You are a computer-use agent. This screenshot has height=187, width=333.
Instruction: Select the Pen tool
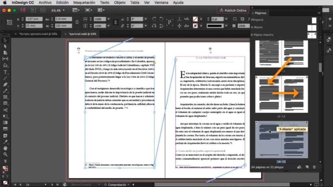tap(5, 85)
